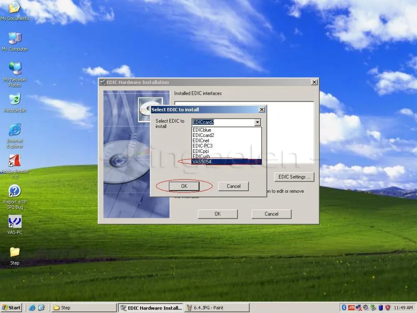Image resolution: width=417 pixels, height=313 pixels.
Task: Click the Bluetooth tray icon
Action: pyautogui.click(x=344, y=308)
